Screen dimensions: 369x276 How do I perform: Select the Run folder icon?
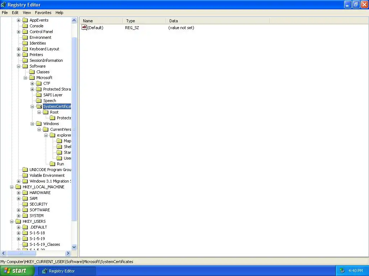point(53,164)
